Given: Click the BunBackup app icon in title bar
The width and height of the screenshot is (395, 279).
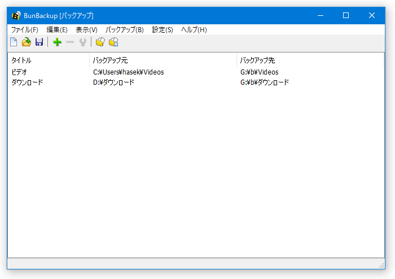Looking at the screenshot, I should tap(16, 16).
